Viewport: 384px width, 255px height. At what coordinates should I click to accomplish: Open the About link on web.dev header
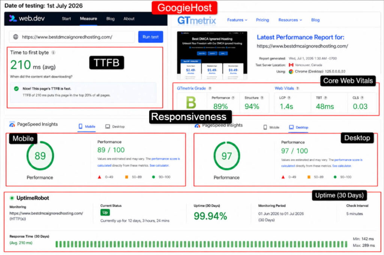[129, 19]
